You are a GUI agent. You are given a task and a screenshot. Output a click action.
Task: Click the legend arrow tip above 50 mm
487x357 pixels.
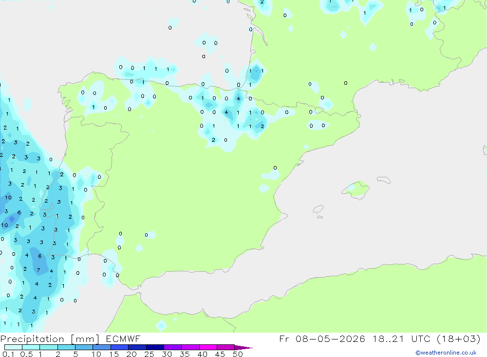coord(243,348)
